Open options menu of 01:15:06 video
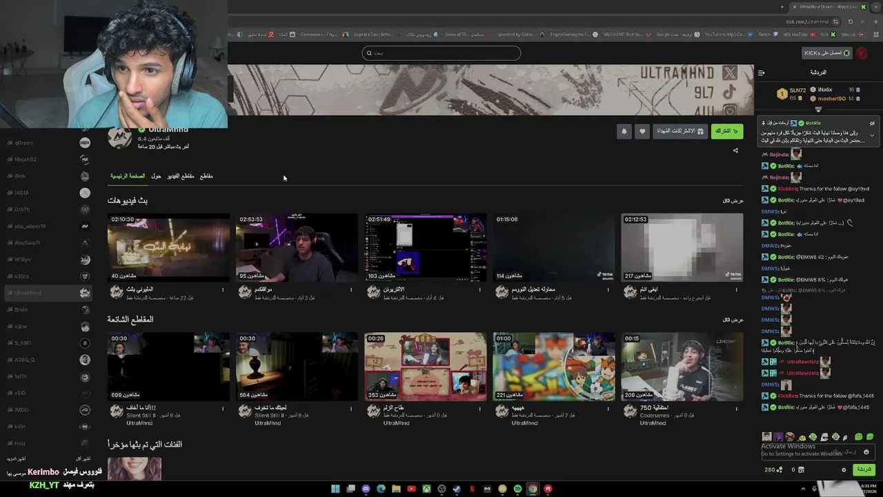Screen dimensions: 883x497 608,290
